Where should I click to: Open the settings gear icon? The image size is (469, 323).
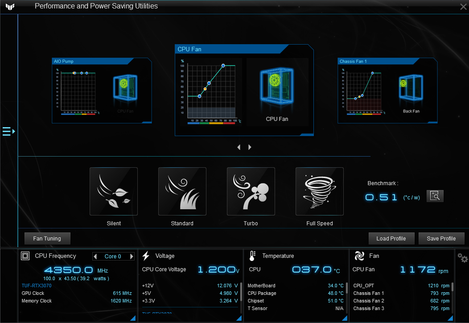[462, 257]
